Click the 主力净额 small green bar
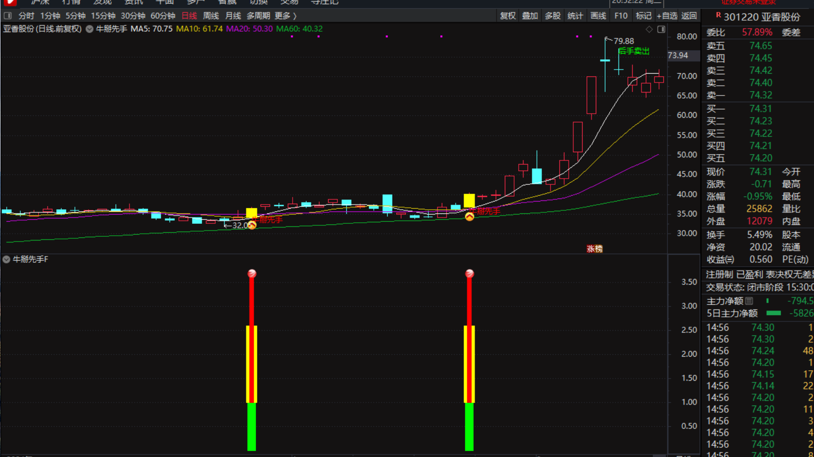814x457 pixels. (x=767, y=301)
